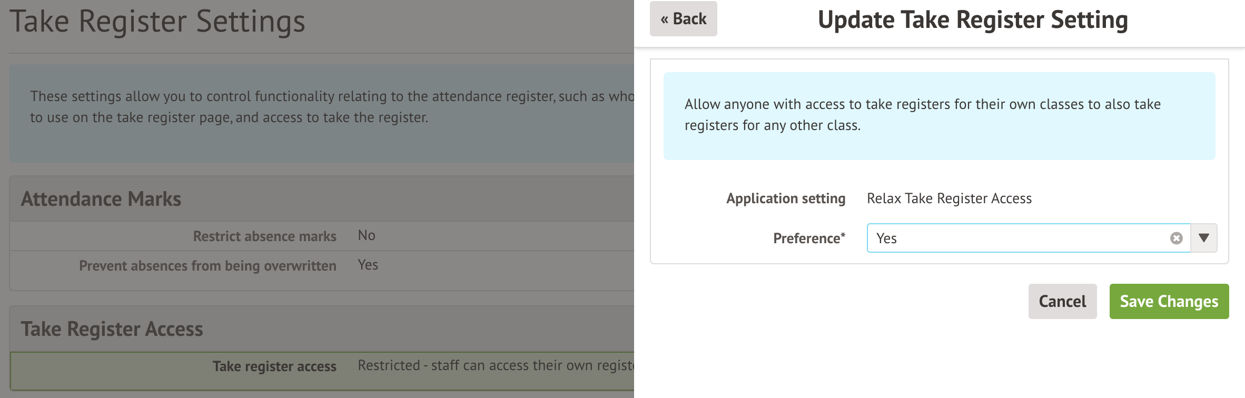
Task: Focus the Preference field showing Yes
Action: (1016, 238)
